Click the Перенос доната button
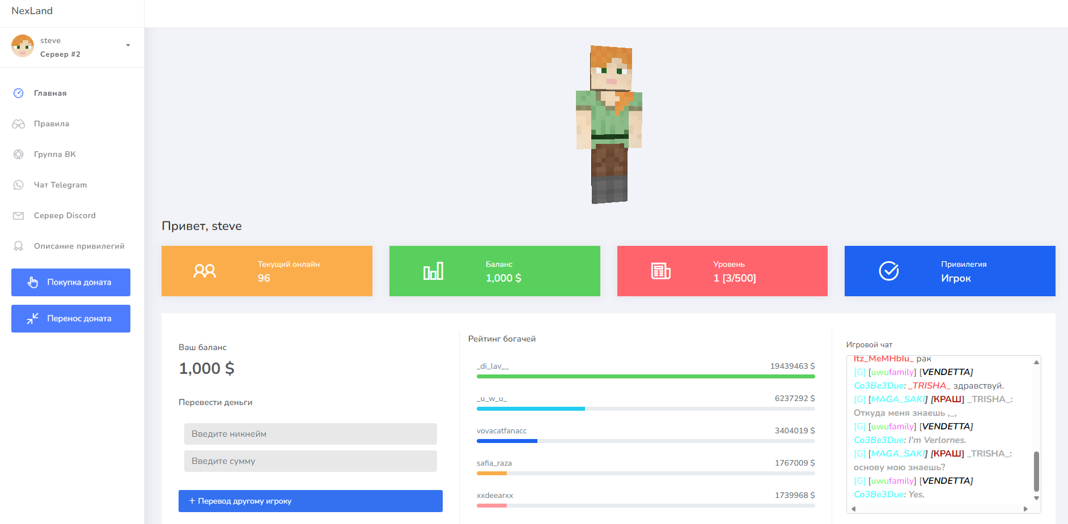1068x524 pixels. [71, 318]
